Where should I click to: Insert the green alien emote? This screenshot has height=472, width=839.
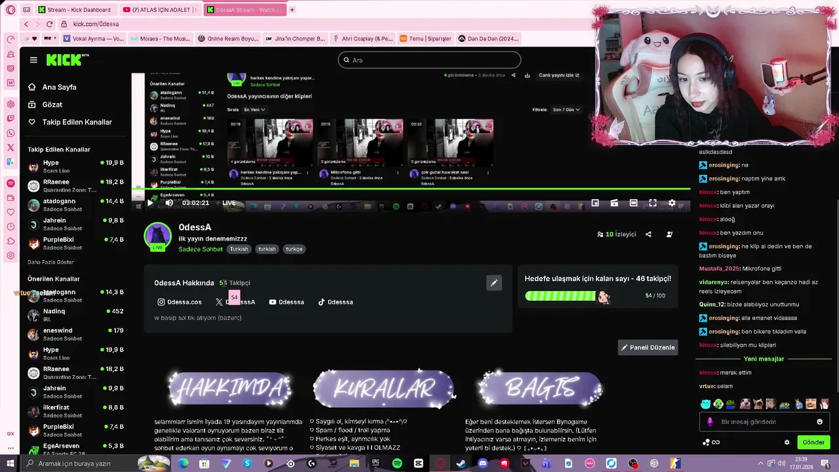pyautogui.click(x=718, y=404)
